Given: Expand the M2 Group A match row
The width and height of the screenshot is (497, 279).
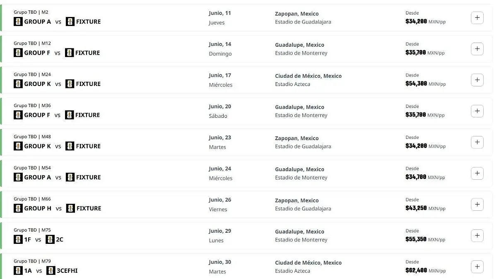Looking at the screenshot, I should click(477, 18).
